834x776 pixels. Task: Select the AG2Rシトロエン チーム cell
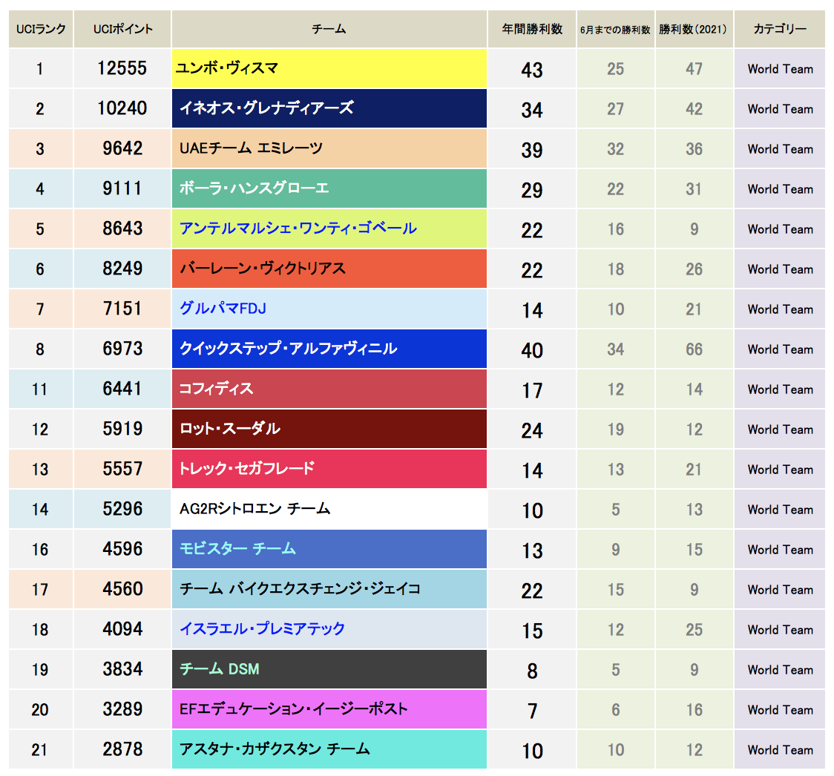[x=329, y=509]
